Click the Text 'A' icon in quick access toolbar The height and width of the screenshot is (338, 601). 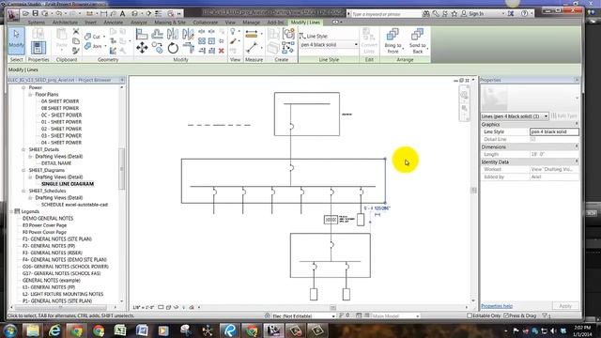click(x=123, y=13)
